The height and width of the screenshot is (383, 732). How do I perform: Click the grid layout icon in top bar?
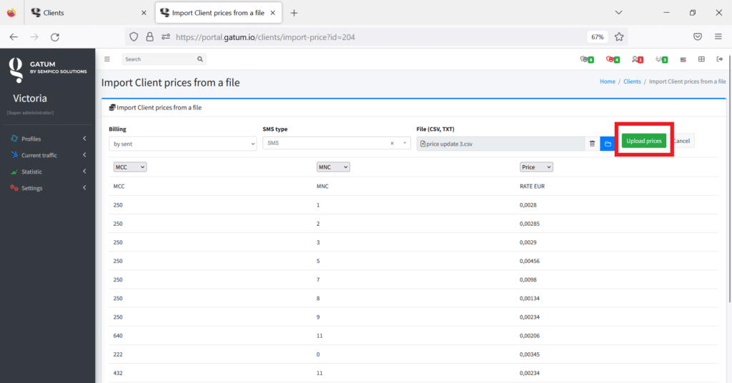pos(701,59)
